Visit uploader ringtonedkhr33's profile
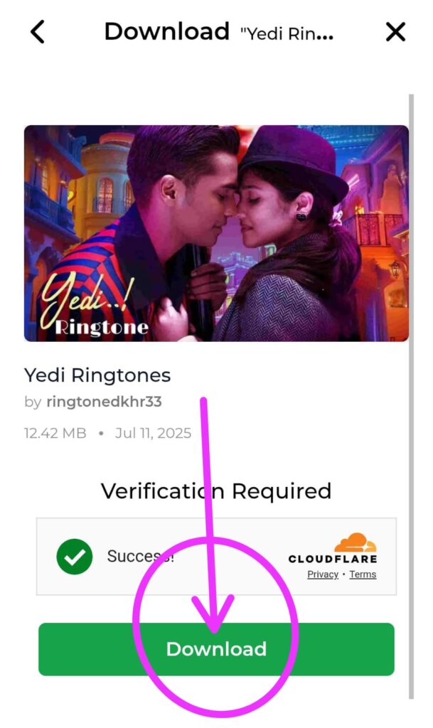 (104, 402)
